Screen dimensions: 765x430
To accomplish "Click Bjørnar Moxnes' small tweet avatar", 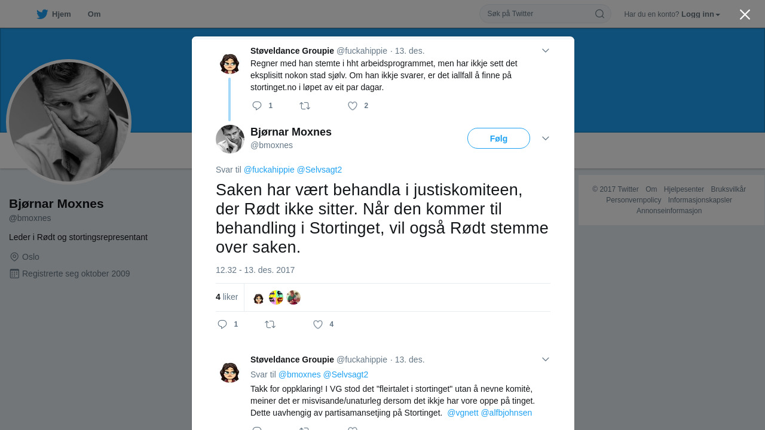I will [x=230, y=139].
